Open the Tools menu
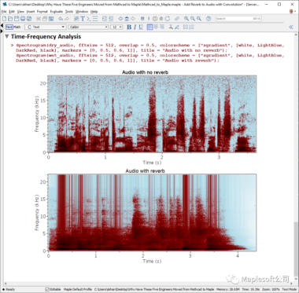Screen dimensions: 299x293 [69, 12]
